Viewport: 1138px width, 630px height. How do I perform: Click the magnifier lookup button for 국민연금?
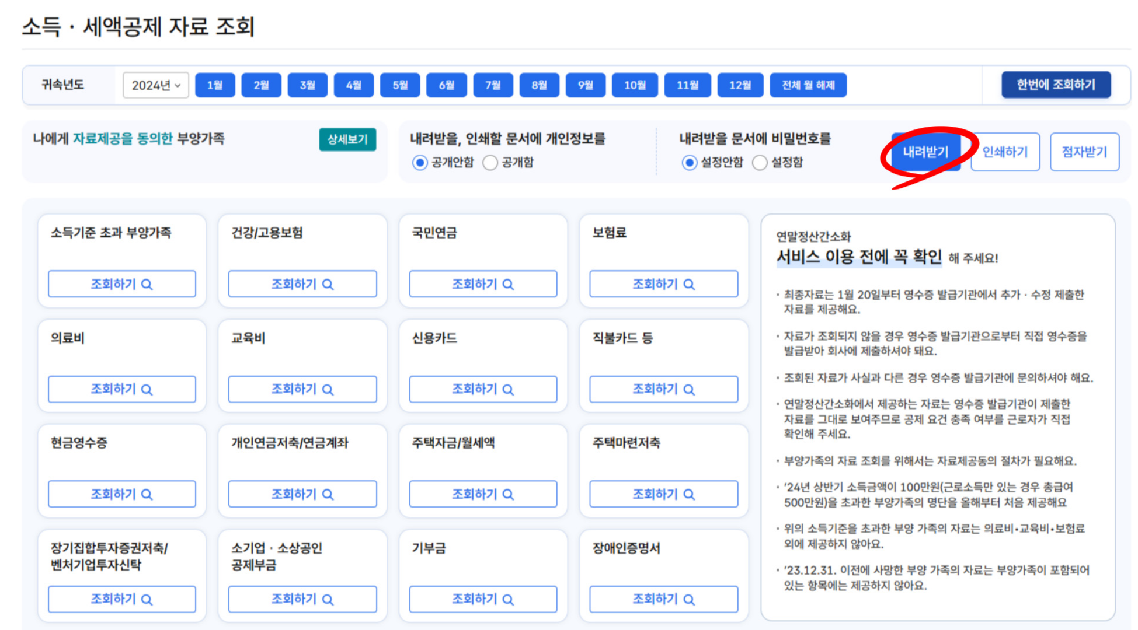pyautogui.click(x=482, y=284)
